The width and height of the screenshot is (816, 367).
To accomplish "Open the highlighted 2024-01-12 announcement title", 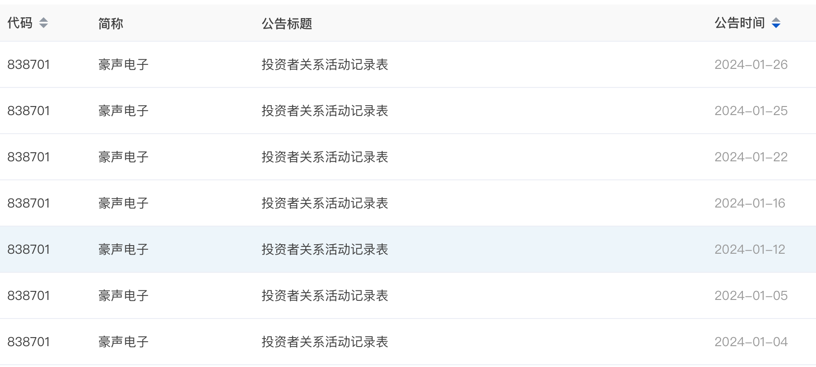I will [x=325, y=250].
